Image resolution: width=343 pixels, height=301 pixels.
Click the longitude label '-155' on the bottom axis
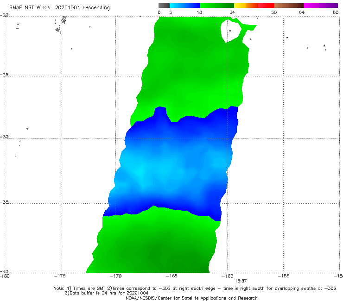284,276
